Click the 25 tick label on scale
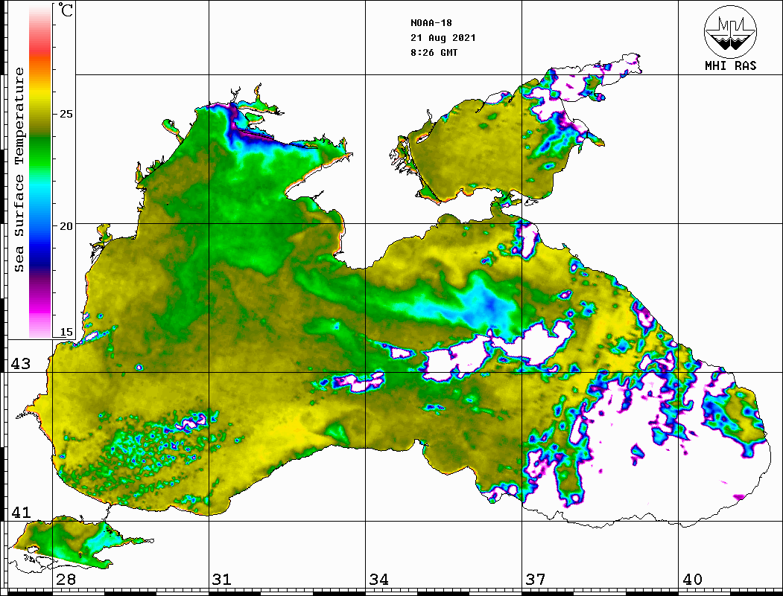The height and width of the screenshot is (596, 783). coord(66,115)
